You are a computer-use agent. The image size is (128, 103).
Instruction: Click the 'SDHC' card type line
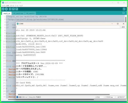(27, 72)
